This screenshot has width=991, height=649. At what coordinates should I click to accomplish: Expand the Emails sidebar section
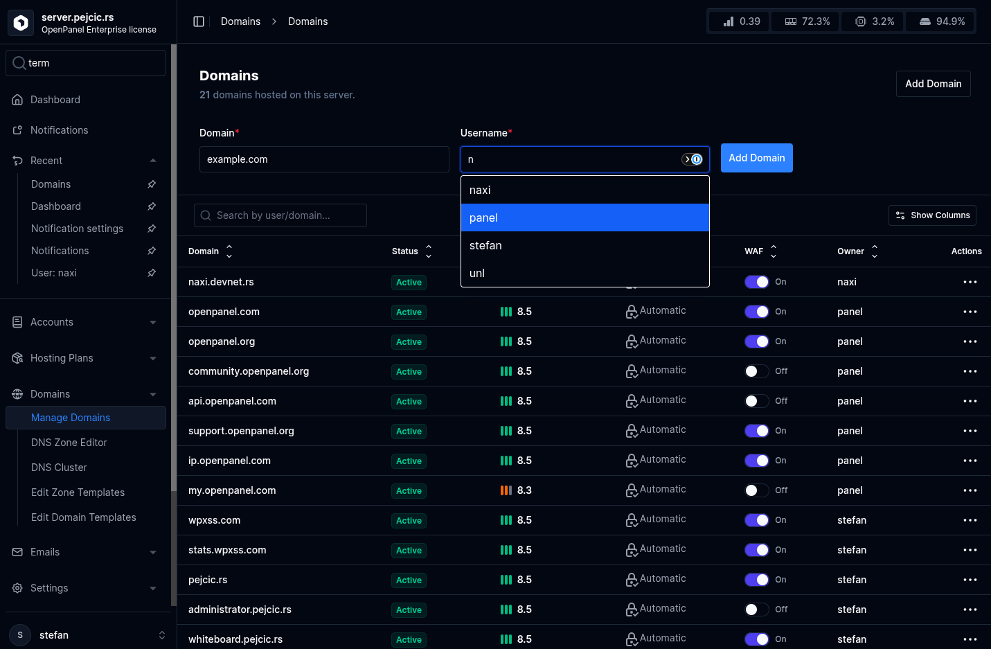(153, 552)
